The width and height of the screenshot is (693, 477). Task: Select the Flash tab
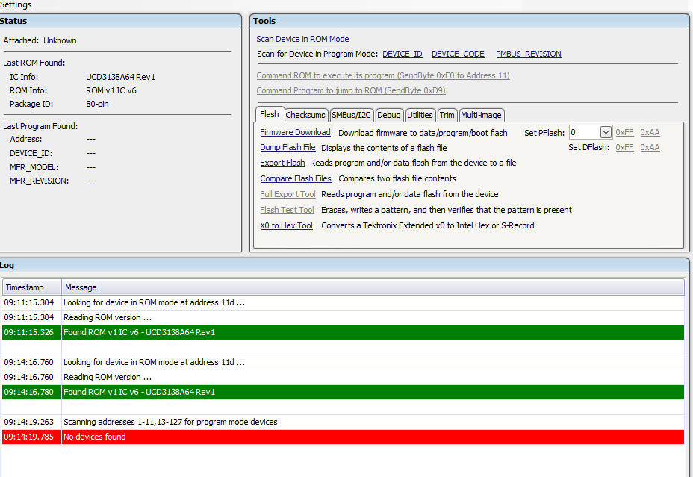click(270, 114)
